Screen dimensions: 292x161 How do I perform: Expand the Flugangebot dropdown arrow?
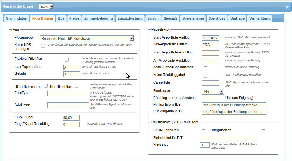(131, 38)
